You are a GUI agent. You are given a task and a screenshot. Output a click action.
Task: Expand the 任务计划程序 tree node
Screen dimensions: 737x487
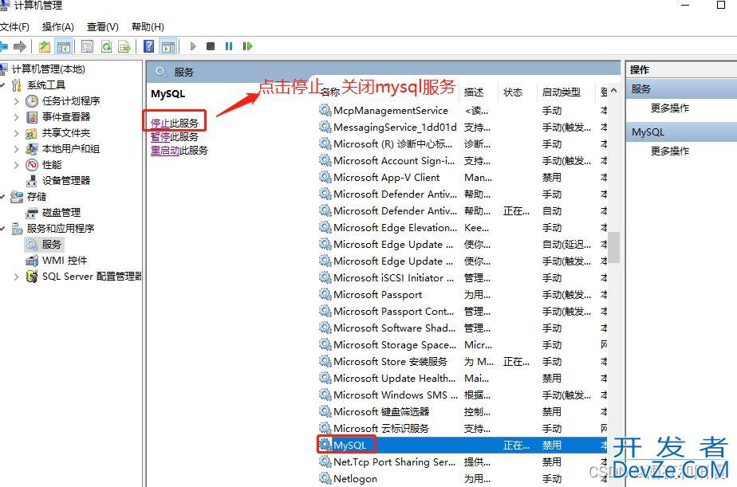click(17, 101)
